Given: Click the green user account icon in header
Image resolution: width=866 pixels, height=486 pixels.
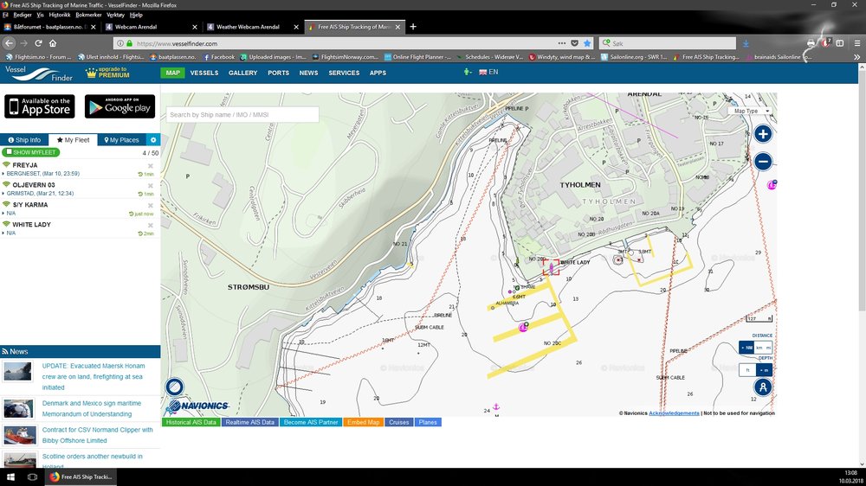Looking at the screenshot, I should point(468,73).
